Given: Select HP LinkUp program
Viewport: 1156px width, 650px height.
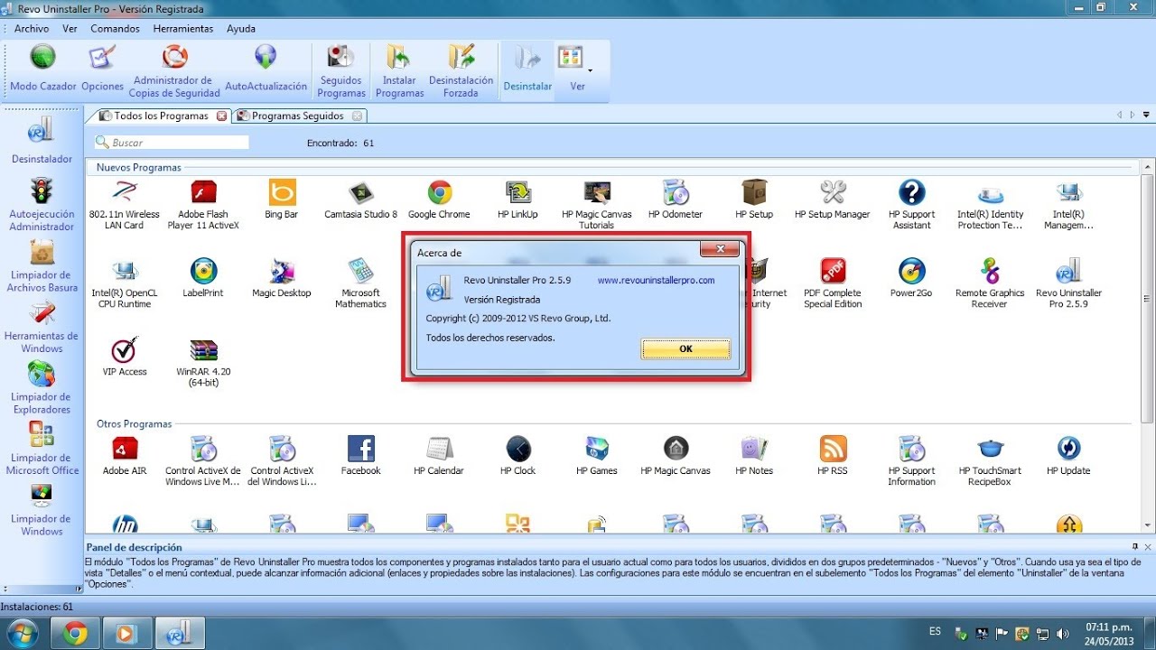Looking at the screenshot, I should [x=518, y=199].
